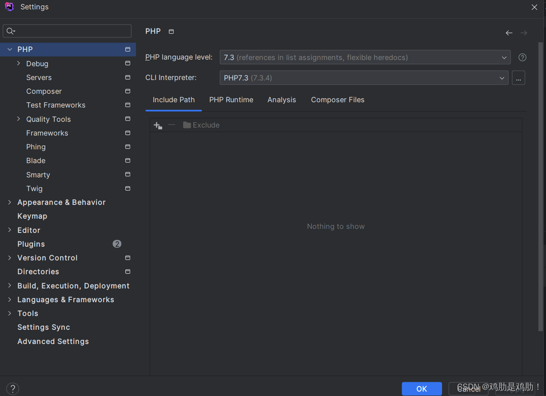Click the remove path minus icon
The width and height of the screenshot is (546, 396).
(x=171, y=125)
